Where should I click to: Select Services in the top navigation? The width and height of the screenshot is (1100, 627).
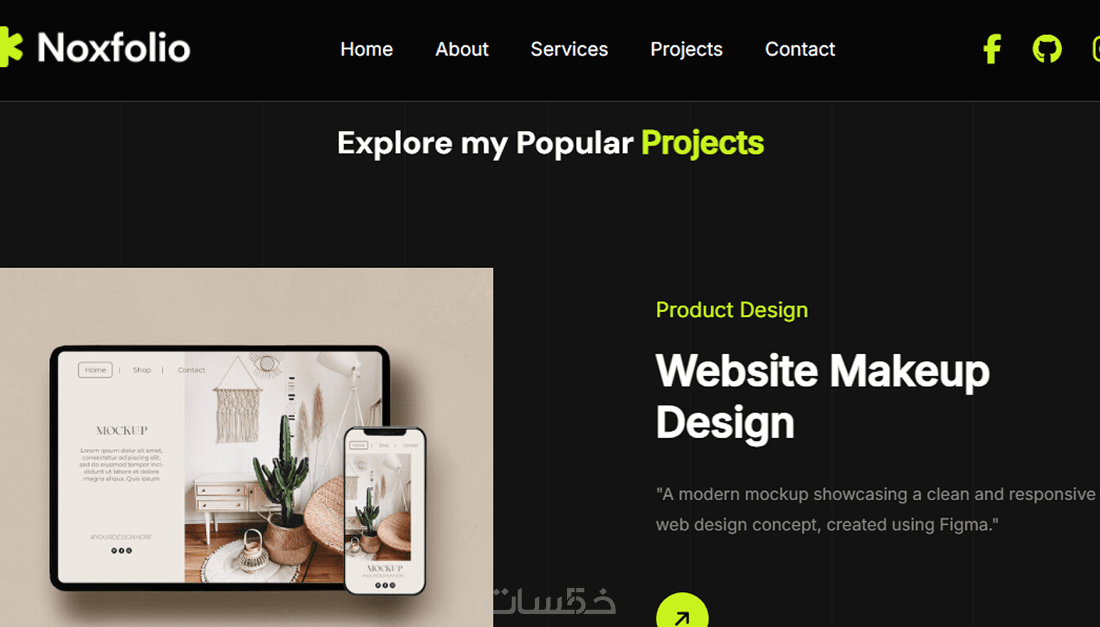click(569, 49)
